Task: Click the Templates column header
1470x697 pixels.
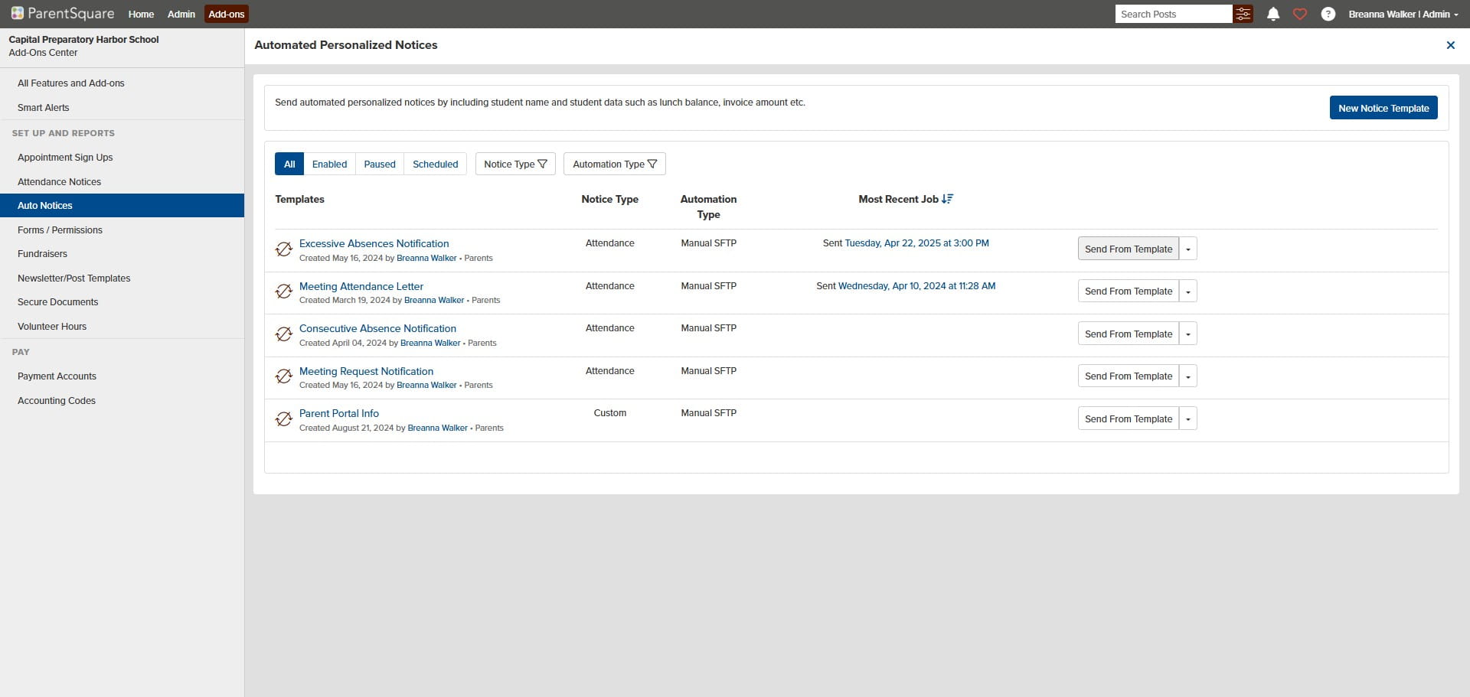Action: (x=299, y=199)
